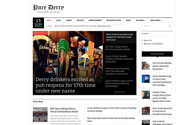Select slider item 'KFC deny taking sides'
This screenshot has height=125, width=187.
point(120,48)
